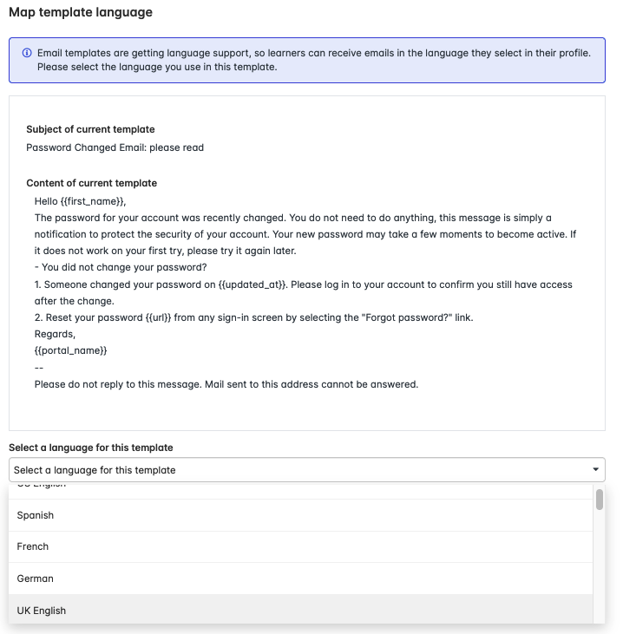
Task: Click the Subject of current template label
Action: [x=90, y=129]
